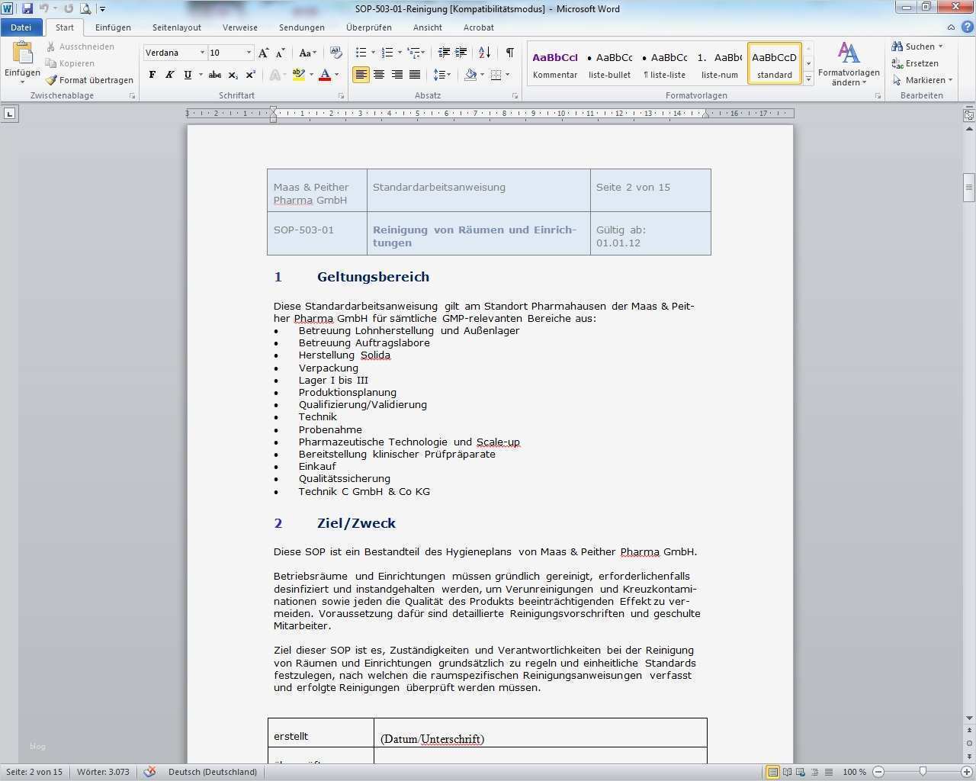Clear all formatting with the eraser icon
The width and height of the screenshot is (976, 781).
335,53
